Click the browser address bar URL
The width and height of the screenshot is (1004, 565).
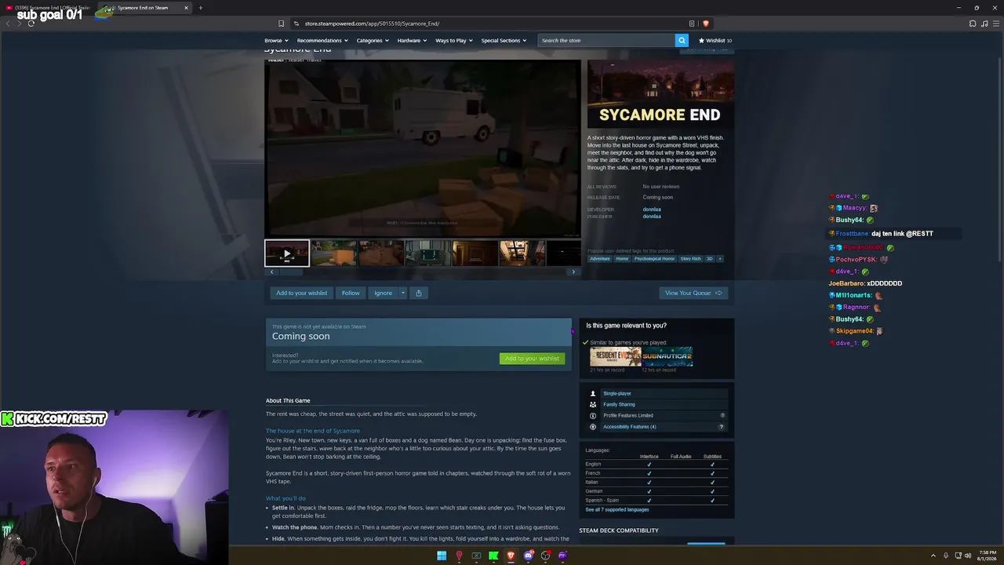372,24
